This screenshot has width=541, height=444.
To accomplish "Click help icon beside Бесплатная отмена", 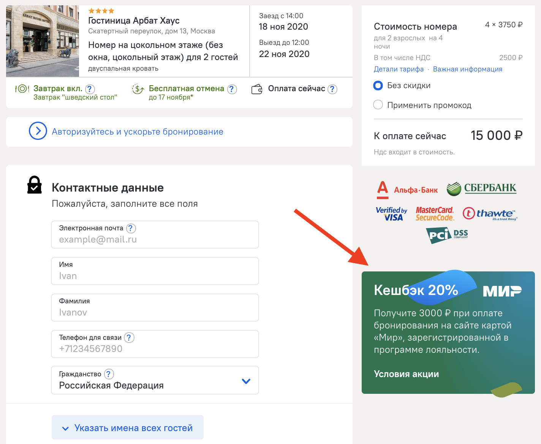I will coord(232,89).
